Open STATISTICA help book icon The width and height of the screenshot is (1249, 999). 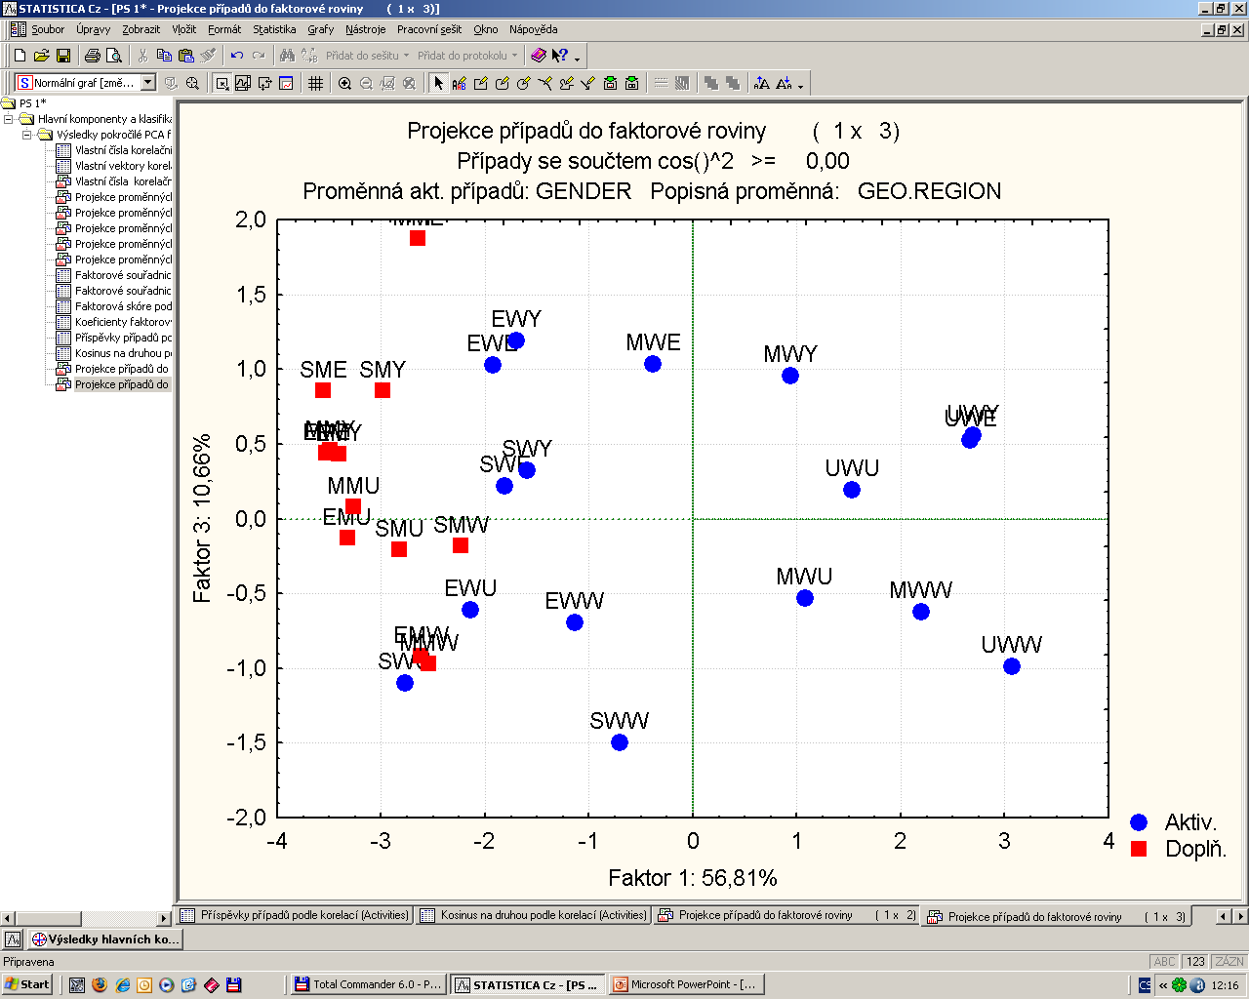(539, 56)
